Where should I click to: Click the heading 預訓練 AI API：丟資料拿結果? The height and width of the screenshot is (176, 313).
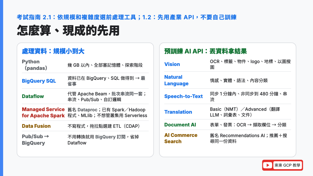[206, 51]
